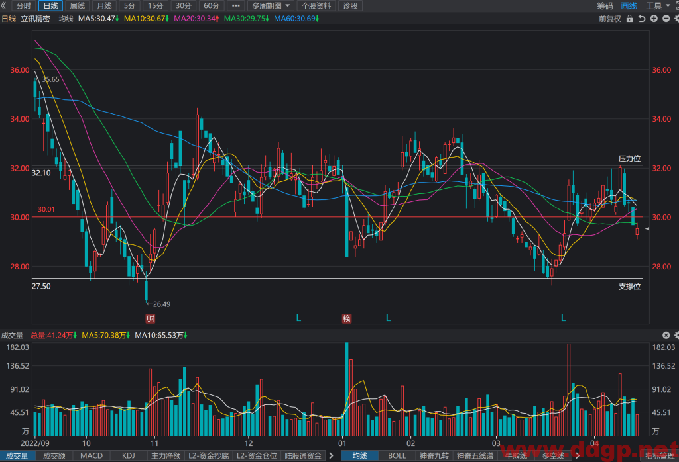Show more main-chart indicator tabs with right arrow
The width and height of the screenshot is (679, 462).
(x=578, y=455)
